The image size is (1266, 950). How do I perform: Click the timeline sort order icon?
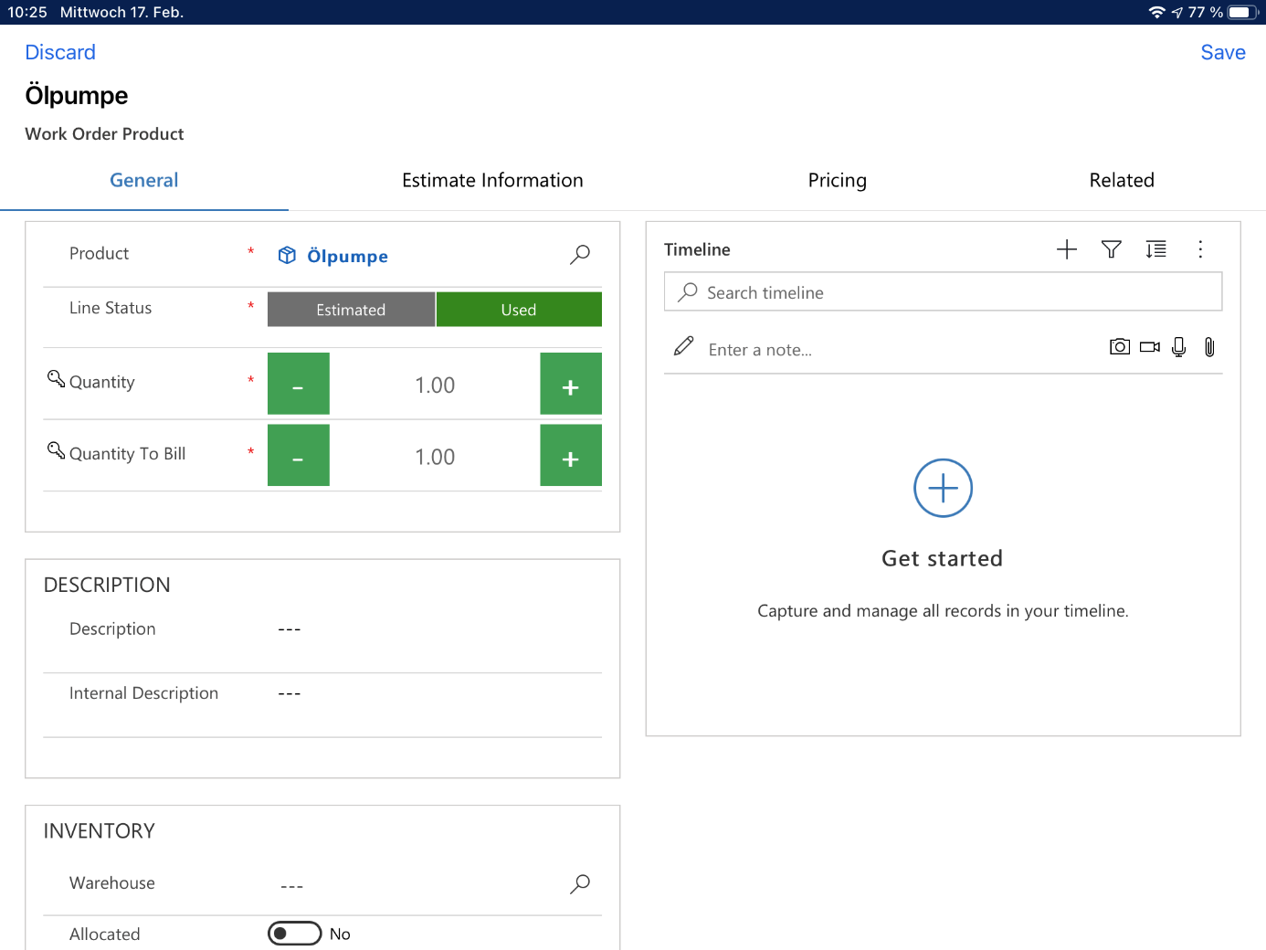[1155, 249]
